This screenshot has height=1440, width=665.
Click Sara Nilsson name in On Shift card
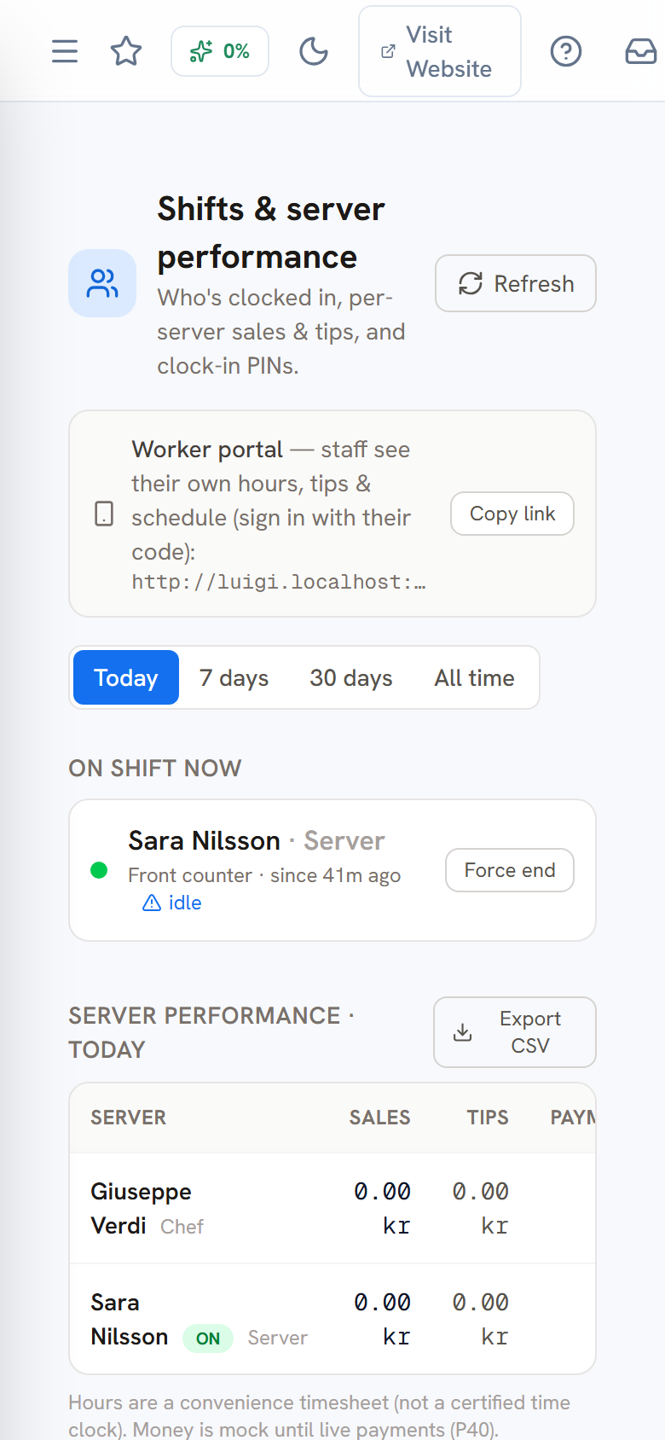205,841
